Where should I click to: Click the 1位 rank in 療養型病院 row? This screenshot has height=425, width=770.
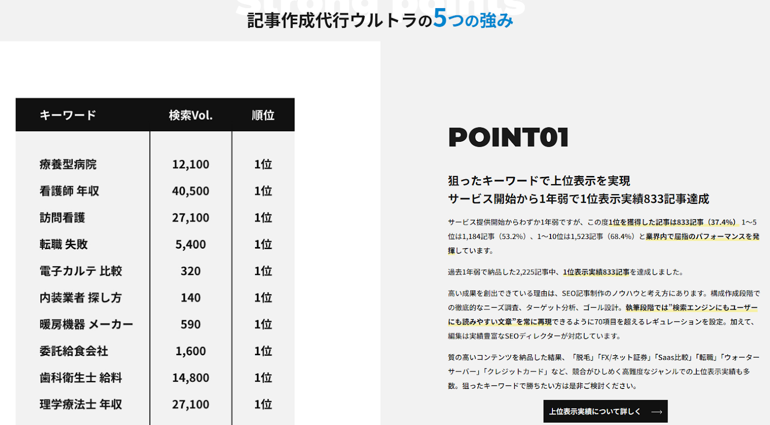pyautogui.click(x=263, y=164)
